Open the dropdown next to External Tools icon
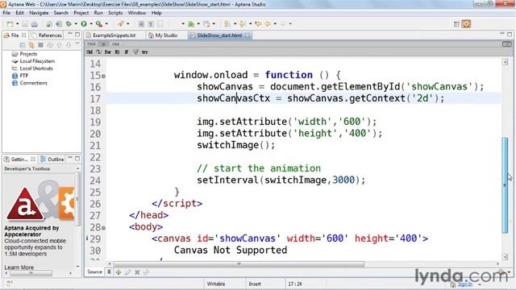 [106, 23]
